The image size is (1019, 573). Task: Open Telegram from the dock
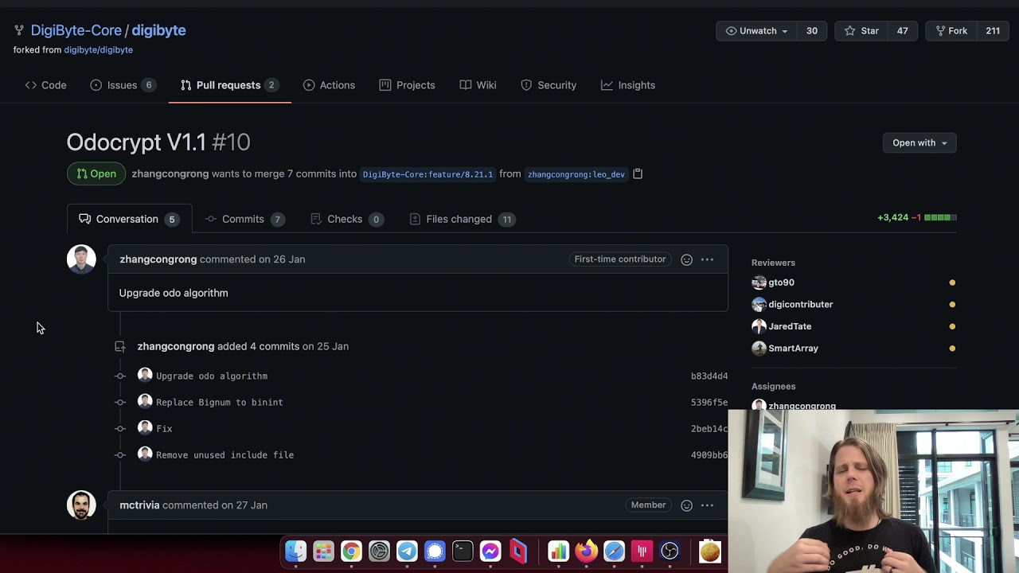tap(407, 551)
